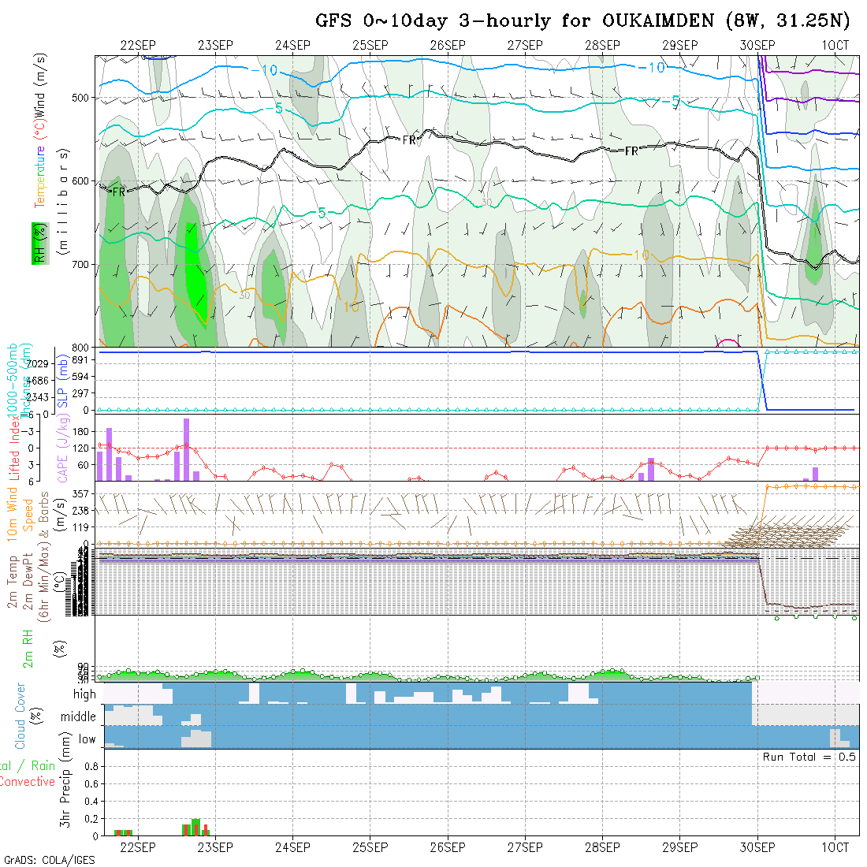Click the 'middle' cloud cover row label
This screenshot has width=867, height=867.
pyautogui.click(x=78, y=717)
